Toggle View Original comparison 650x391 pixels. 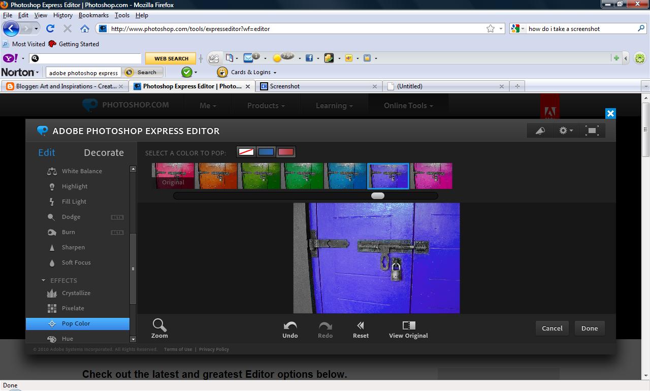408,329
